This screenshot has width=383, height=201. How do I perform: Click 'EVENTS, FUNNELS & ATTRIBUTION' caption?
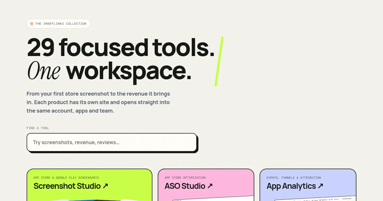point(294,178)
